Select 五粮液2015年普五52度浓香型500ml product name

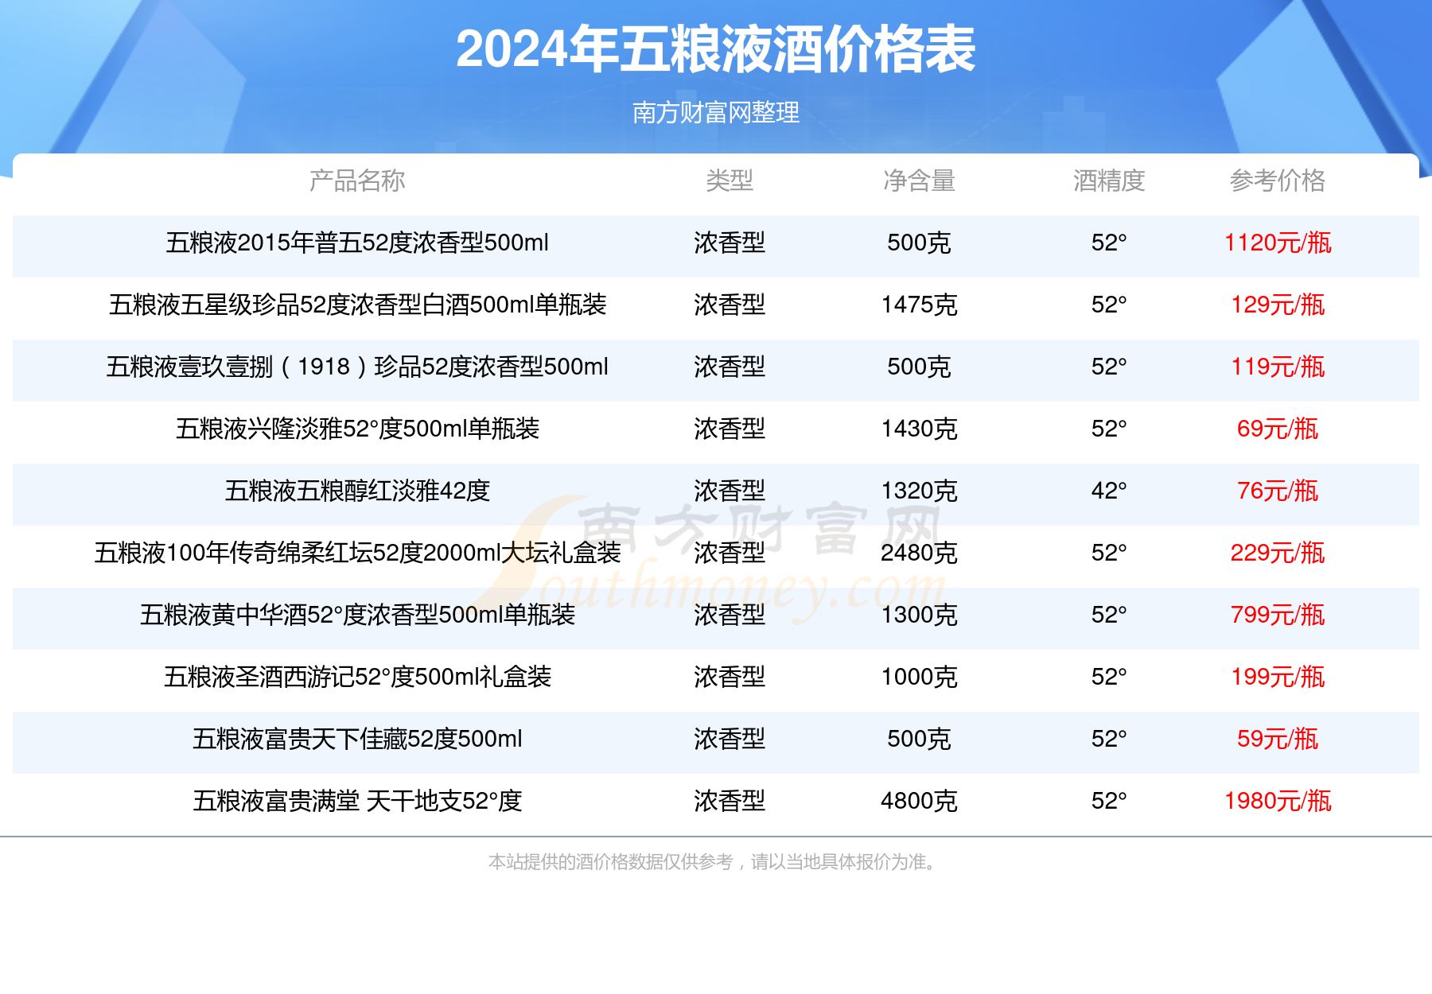click(357, 243)
